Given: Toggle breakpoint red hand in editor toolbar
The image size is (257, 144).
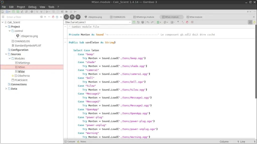Looking at the screenshot, I should point(187,22).
